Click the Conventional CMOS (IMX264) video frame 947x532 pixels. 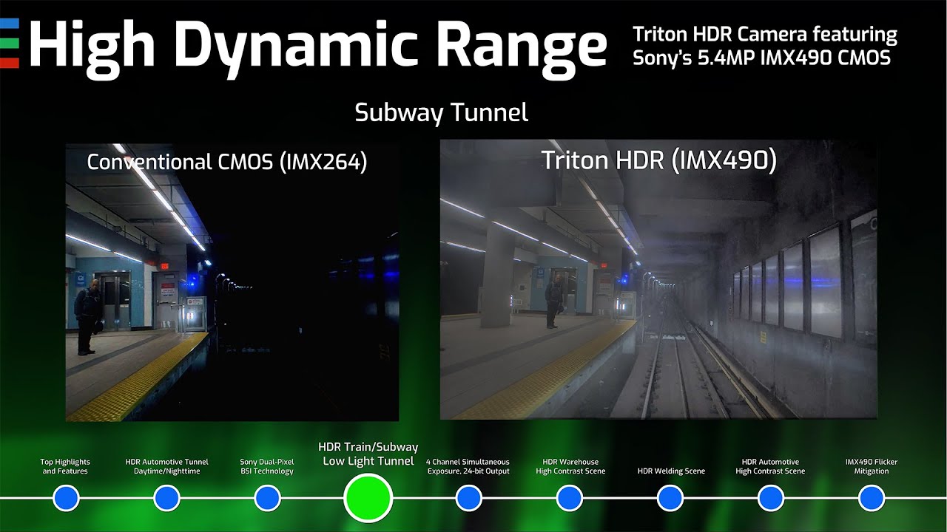pyautogui.click(x=232, y=282)
